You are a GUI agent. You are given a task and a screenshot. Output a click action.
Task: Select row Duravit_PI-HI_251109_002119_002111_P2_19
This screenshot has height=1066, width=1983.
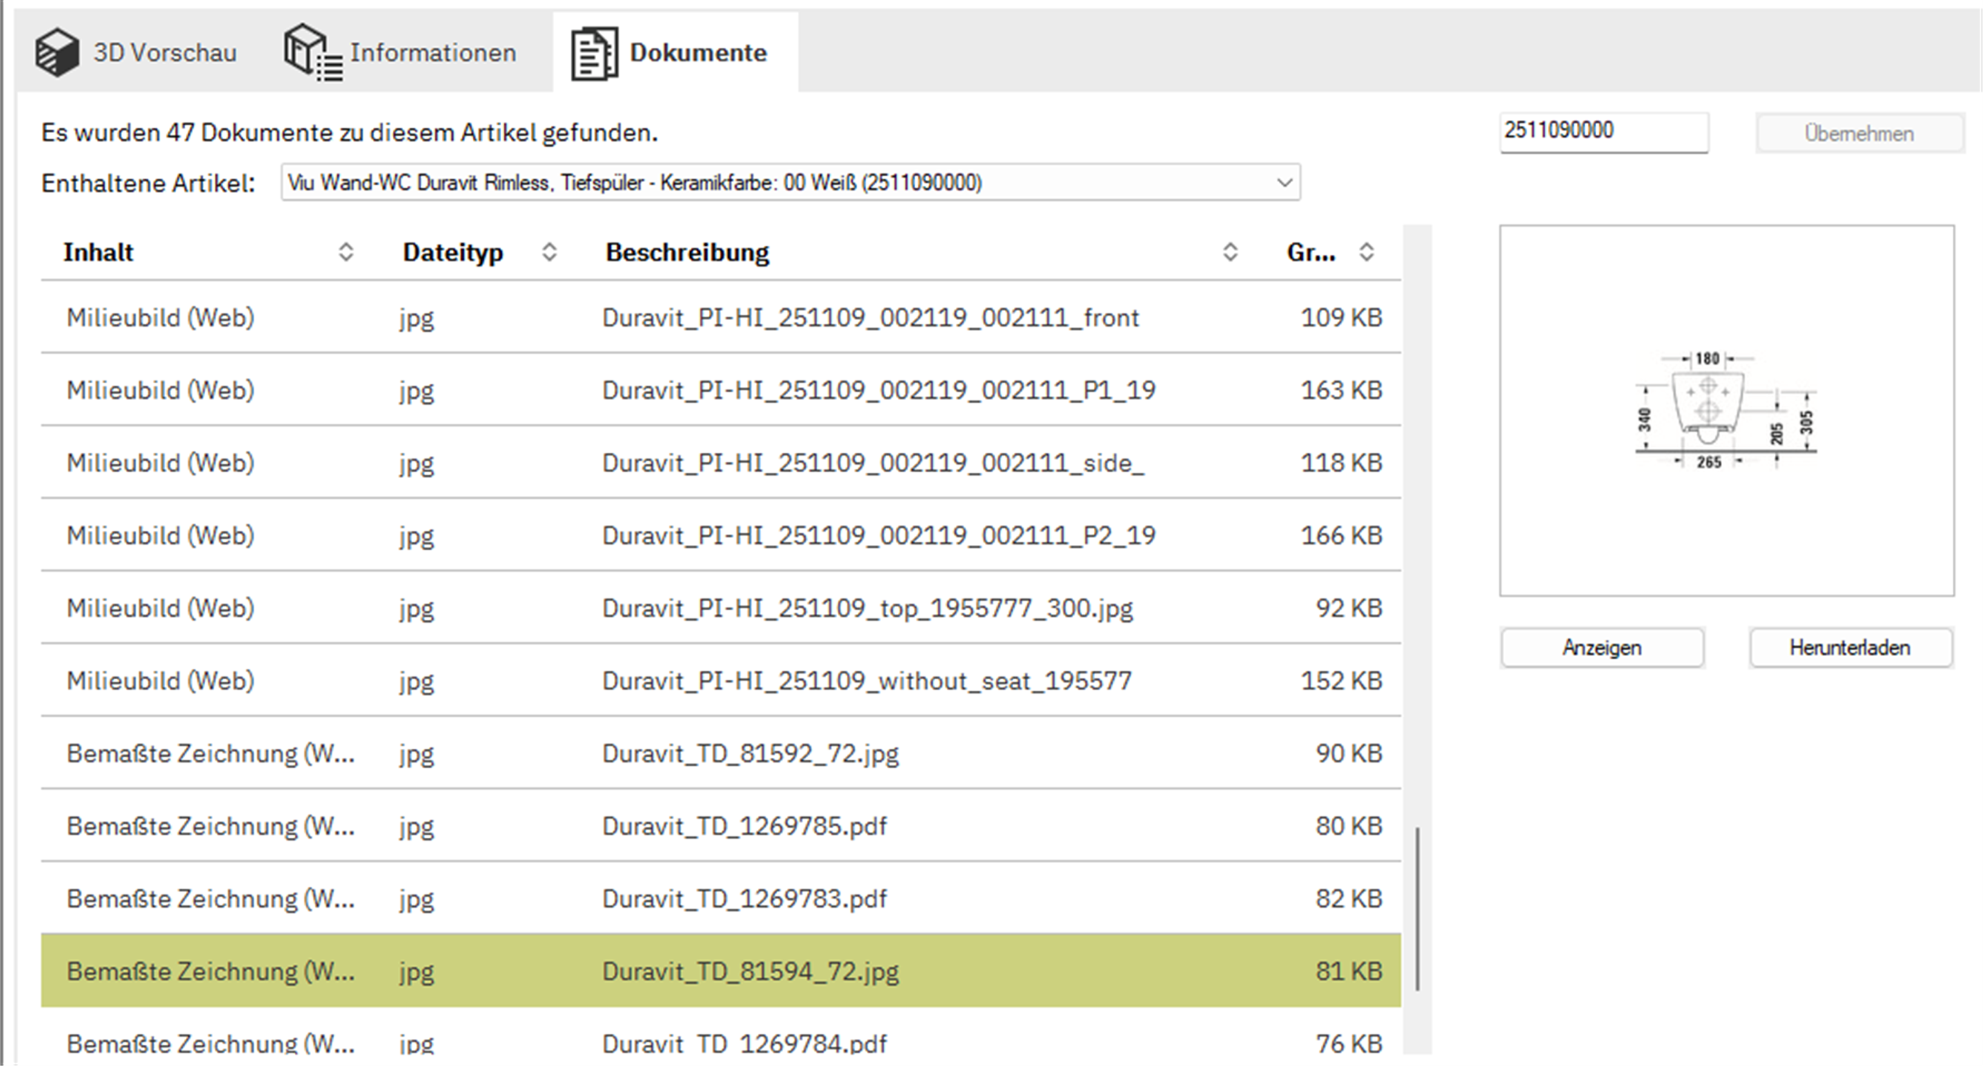pyautogui.click(x=720, y=535)
